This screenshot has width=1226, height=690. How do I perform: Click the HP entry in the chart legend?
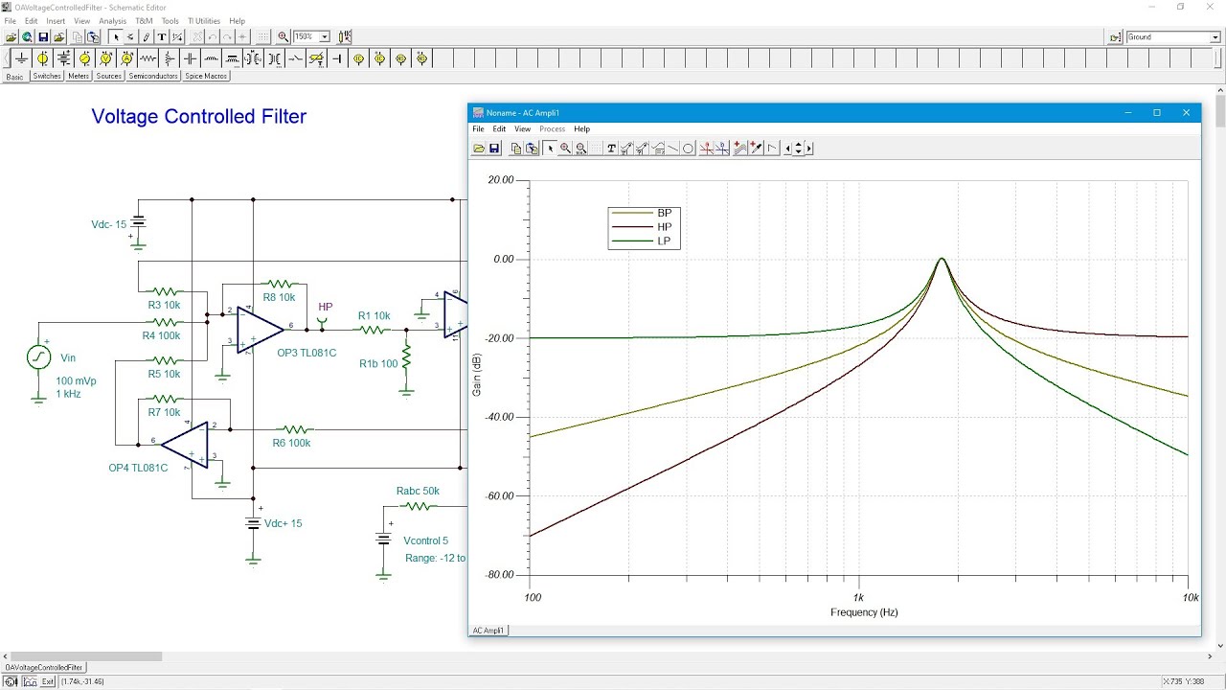click(x=644, y=227)
